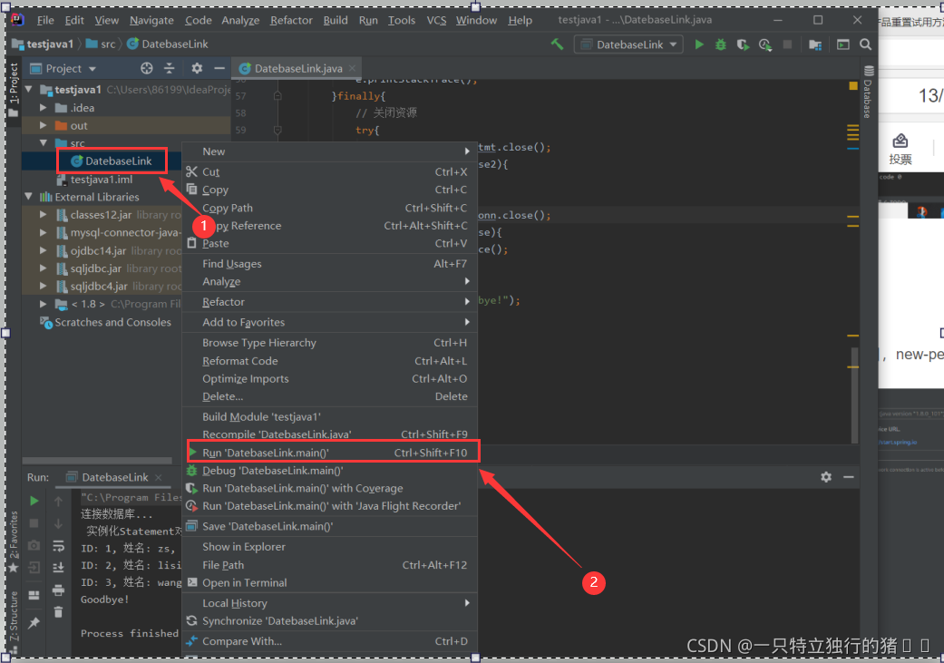Click the Up stack trace arrow in the Run panel

point(58,501)
